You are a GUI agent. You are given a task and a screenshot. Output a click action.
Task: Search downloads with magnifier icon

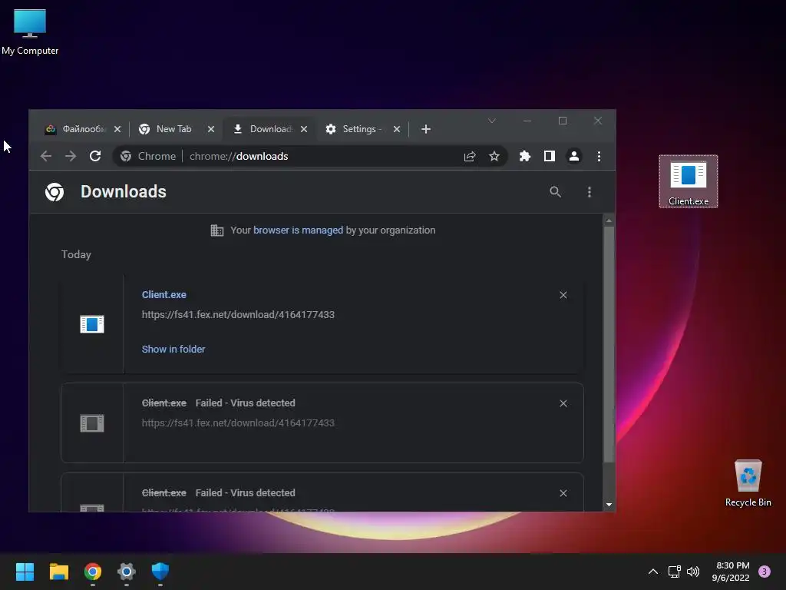click(555, 191)
